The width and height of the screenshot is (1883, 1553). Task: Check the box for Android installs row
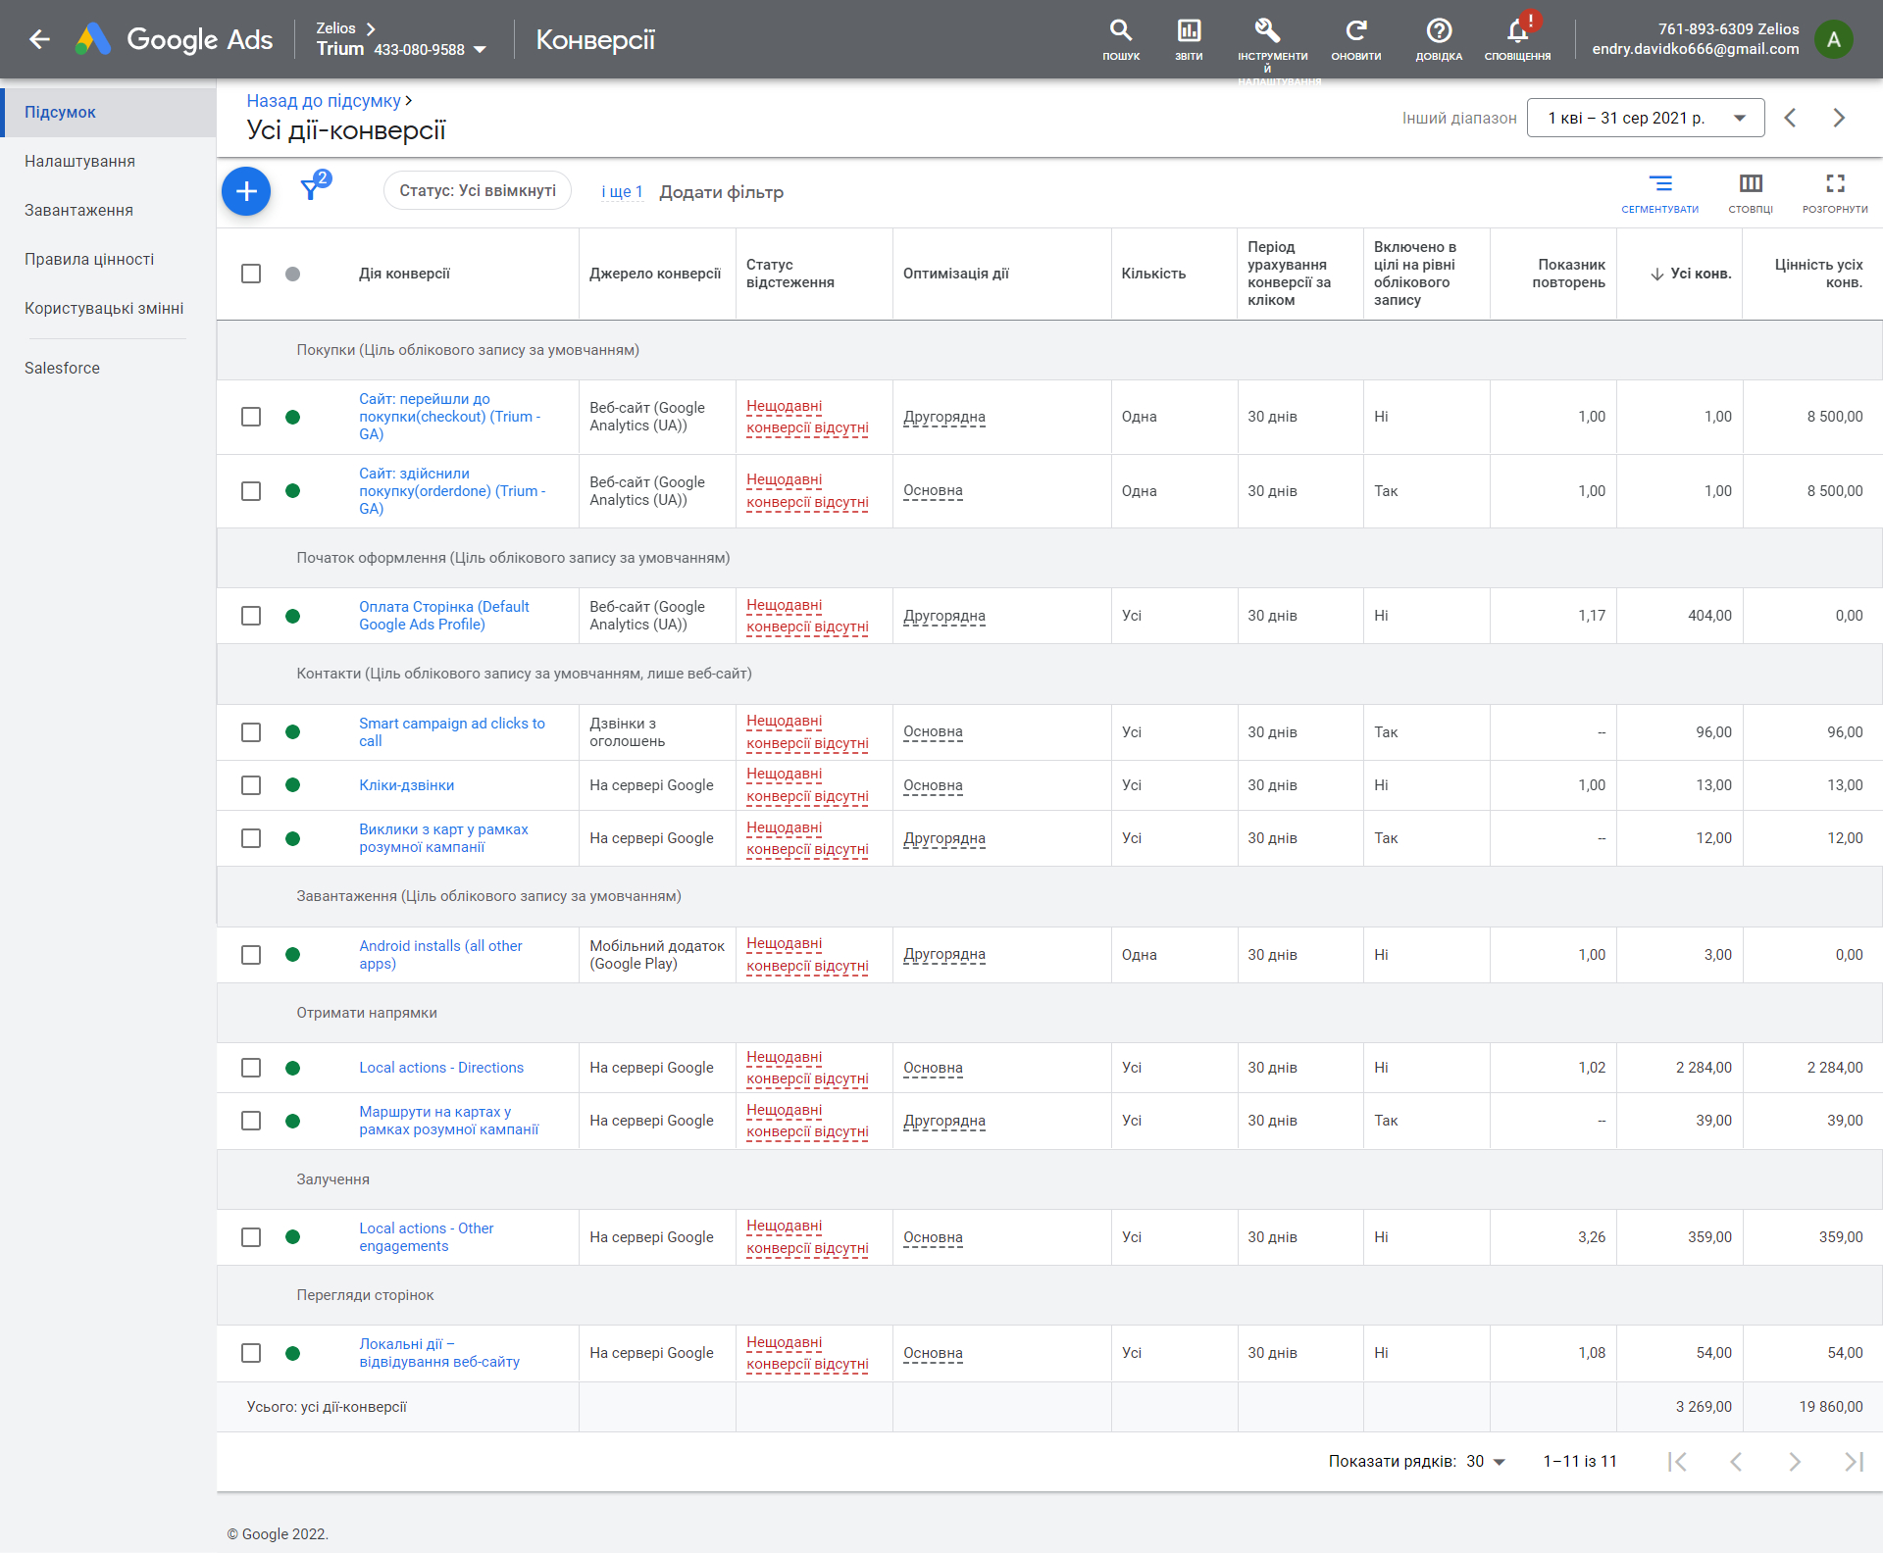(251, 955)
